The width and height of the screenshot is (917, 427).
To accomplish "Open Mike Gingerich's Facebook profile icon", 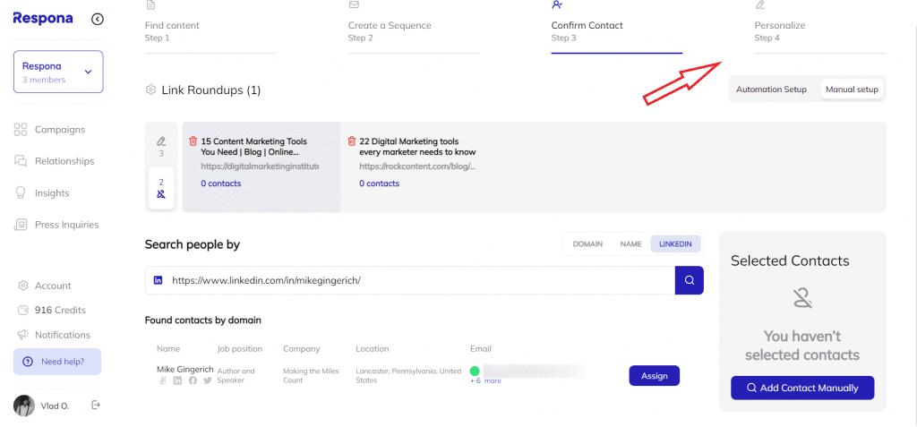I will (193, 380).
